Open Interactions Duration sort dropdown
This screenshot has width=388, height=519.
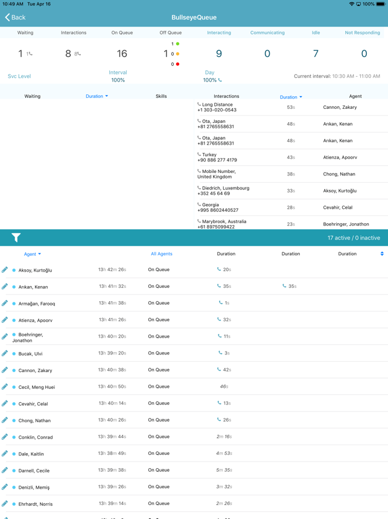coord(291,97)
